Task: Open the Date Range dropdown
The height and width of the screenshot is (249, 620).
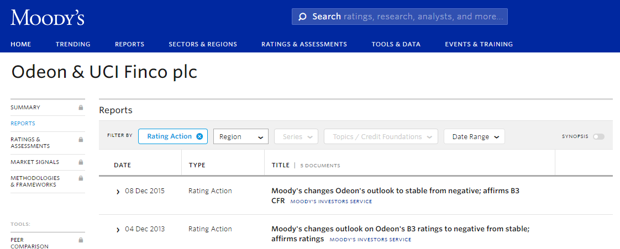Action: (474, 136)
